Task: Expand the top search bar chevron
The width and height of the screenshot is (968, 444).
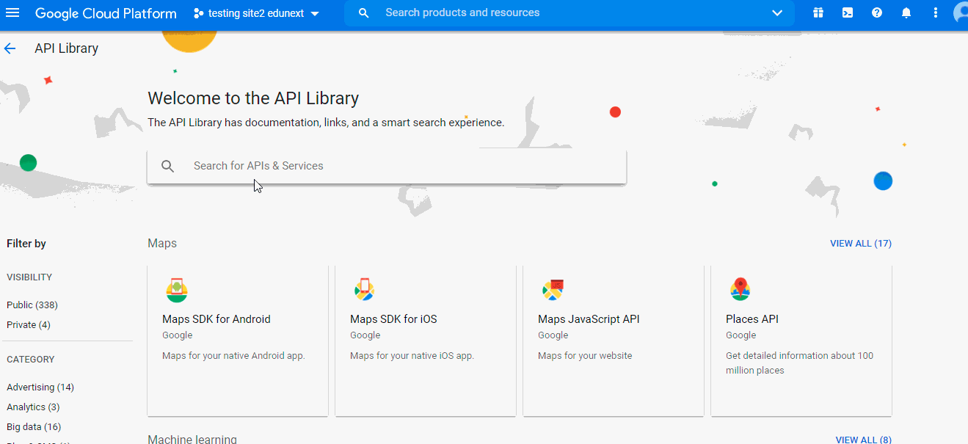Action: coord(778,13)
